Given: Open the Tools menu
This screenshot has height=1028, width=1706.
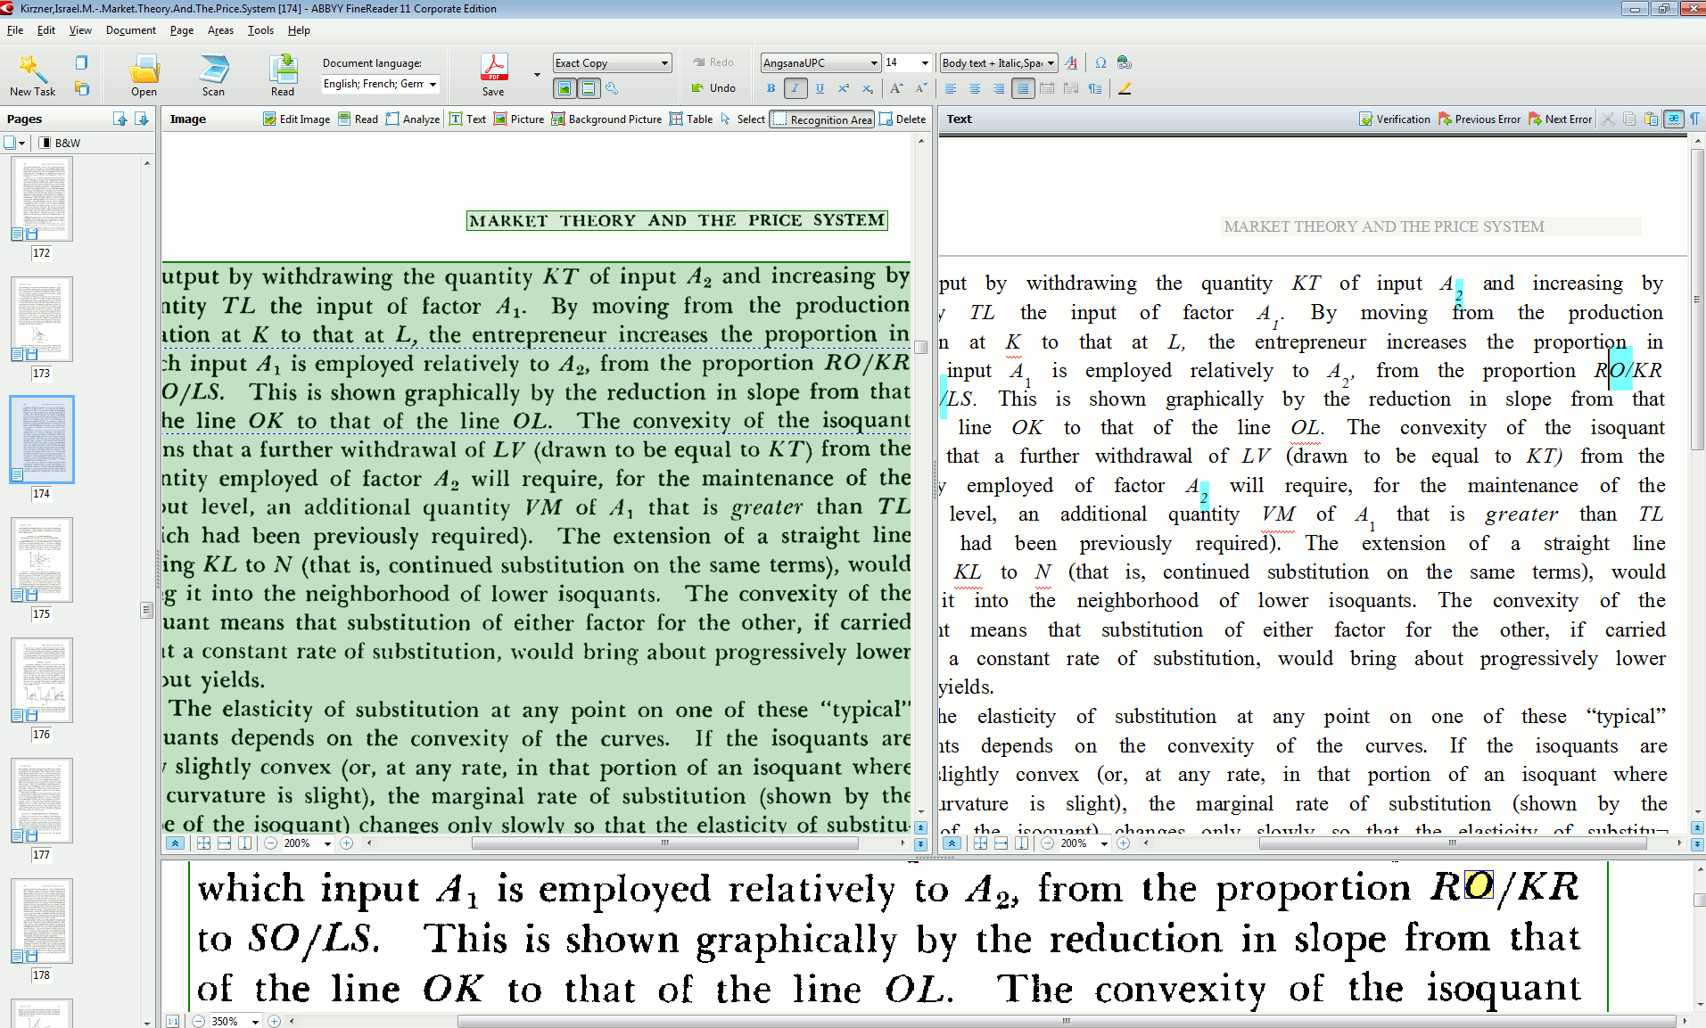Looking at the screenshot, I should [x=260, y=30].
